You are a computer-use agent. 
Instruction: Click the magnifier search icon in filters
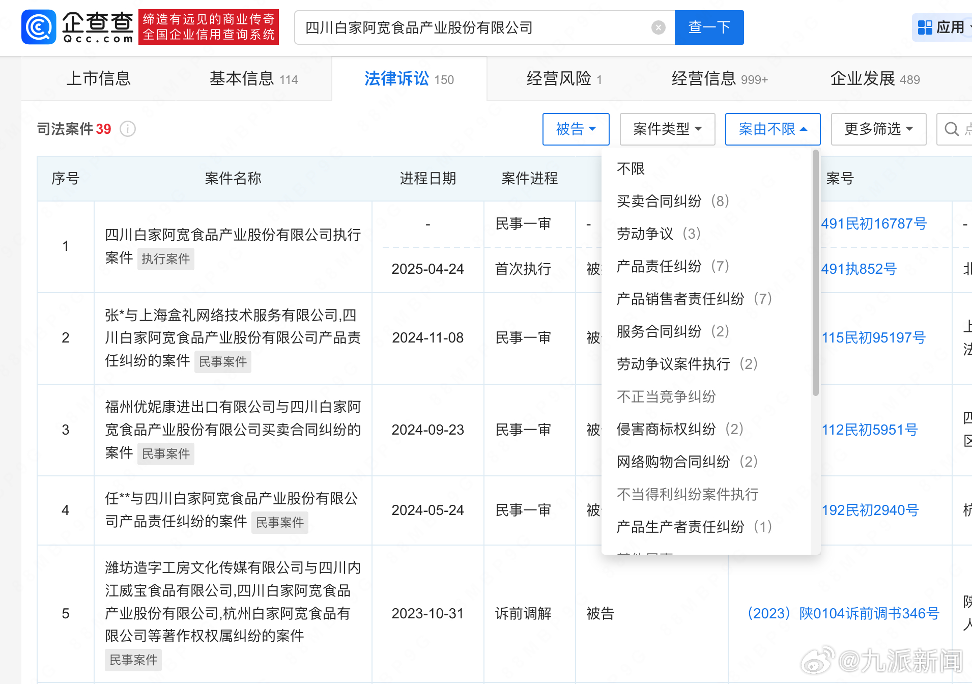pyautogui.click(x=951, y=129)
